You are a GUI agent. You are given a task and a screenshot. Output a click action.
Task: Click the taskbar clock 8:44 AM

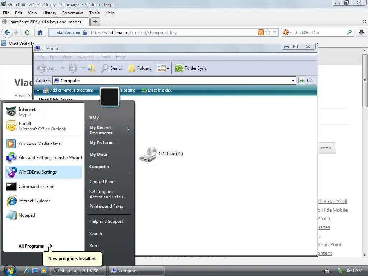pos(354,271)
